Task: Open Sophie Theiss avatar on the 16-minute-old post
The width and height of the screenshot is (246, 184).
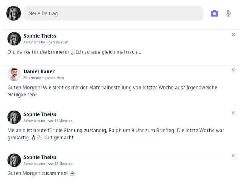Action: click(14, 160)
